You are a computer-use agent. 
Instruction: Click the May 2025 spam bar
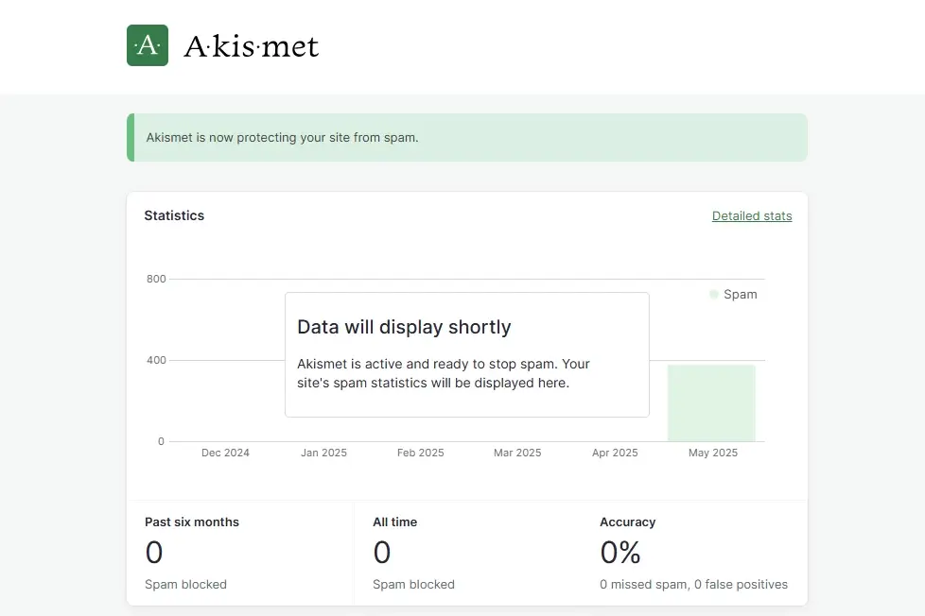point(711,402)
